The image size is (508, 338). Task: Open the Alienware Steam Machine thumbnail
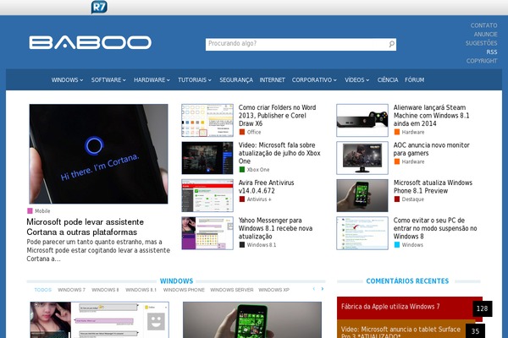pos(362,120)
